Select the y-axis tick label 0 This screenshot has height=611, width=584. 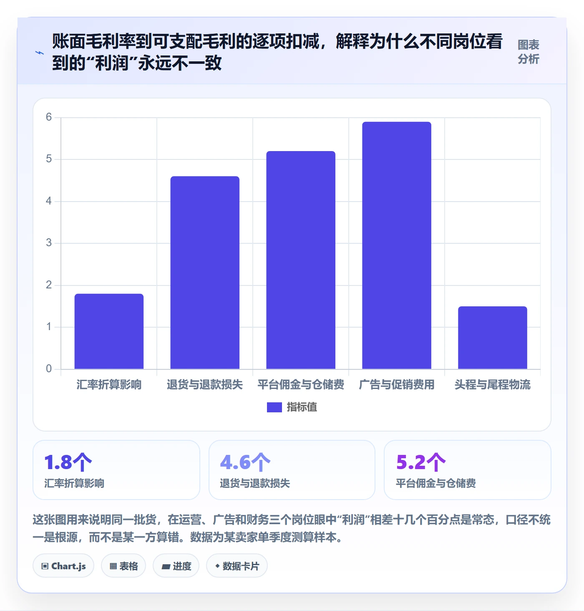(x=49, y=369)
